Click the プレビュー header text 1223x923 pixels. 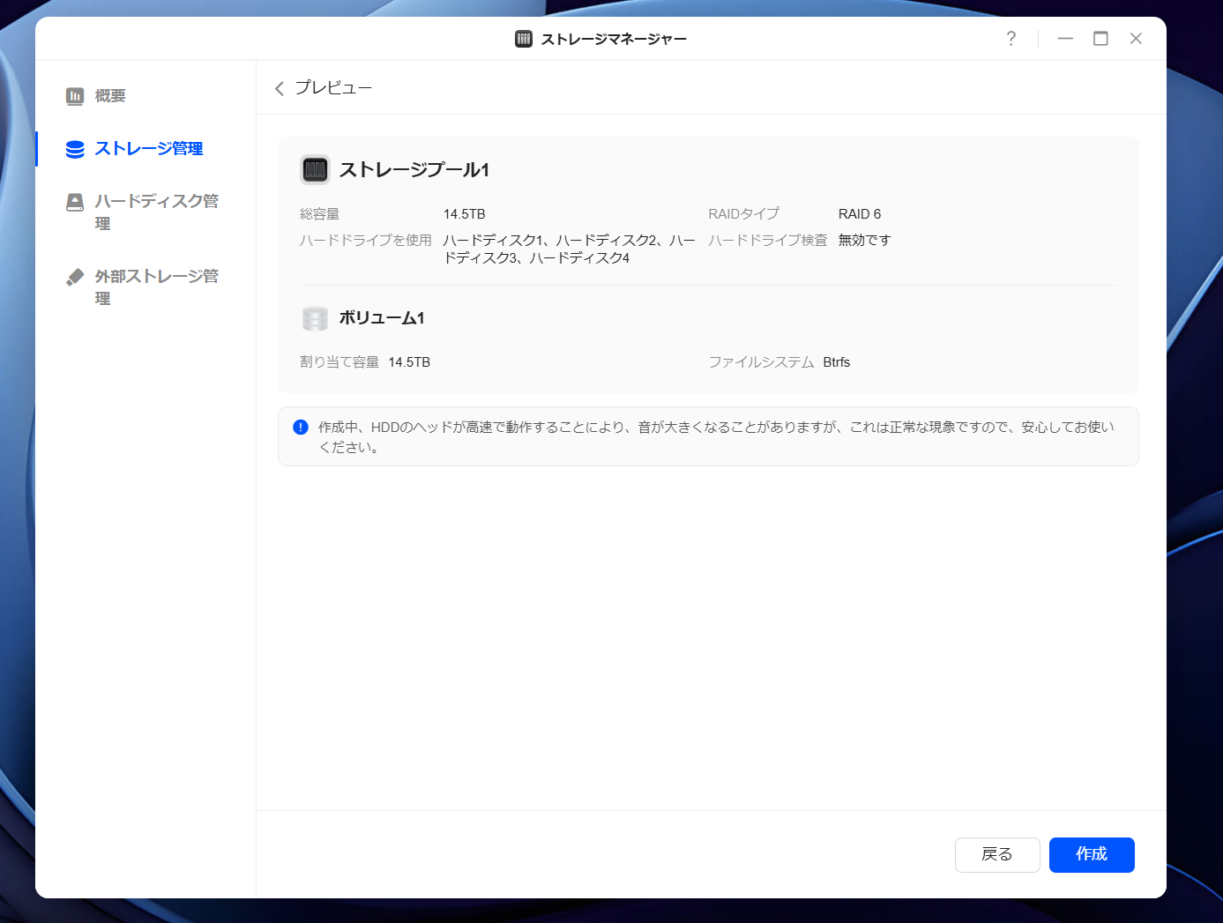[333, 88]
